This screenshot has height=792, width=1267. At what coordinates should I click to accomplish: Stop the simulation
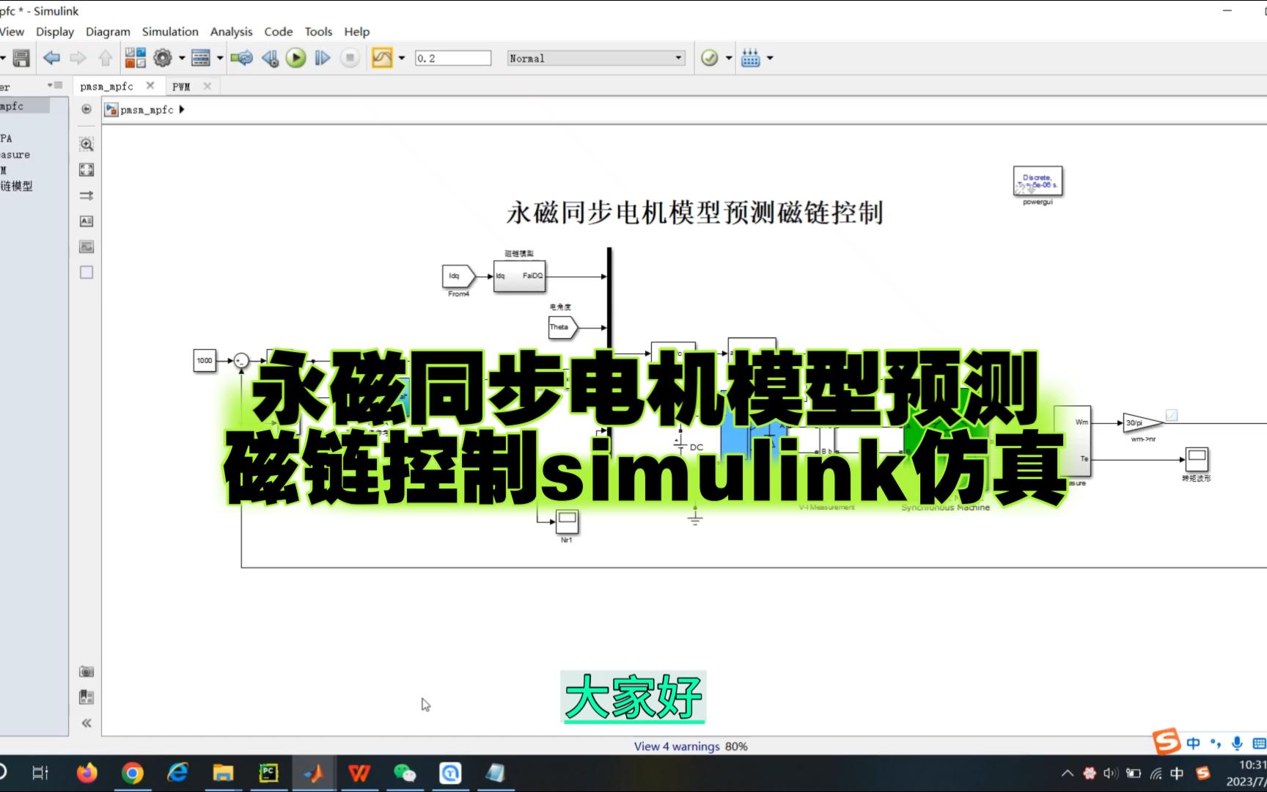tap(350, 58)
